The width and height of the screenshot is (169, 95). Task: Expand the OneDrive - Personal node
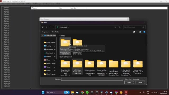(x=42, y=35)
